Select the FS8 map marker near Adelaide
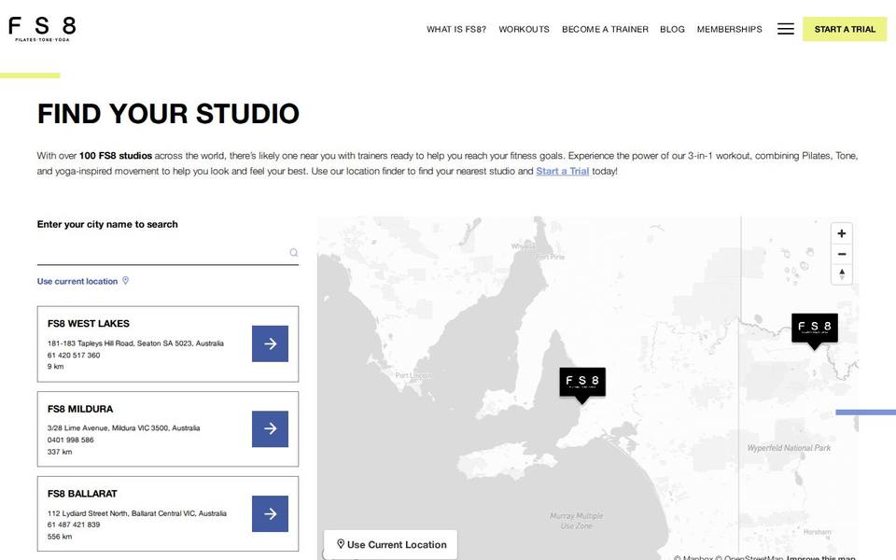The image size is (896, 560). pyautogui.click(x=582, y=385)
